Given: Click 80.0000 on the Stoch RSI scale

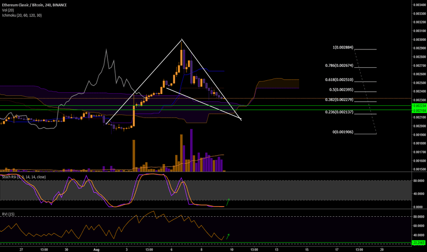Looking at the screenshot, I should click(x=419, y=181).
